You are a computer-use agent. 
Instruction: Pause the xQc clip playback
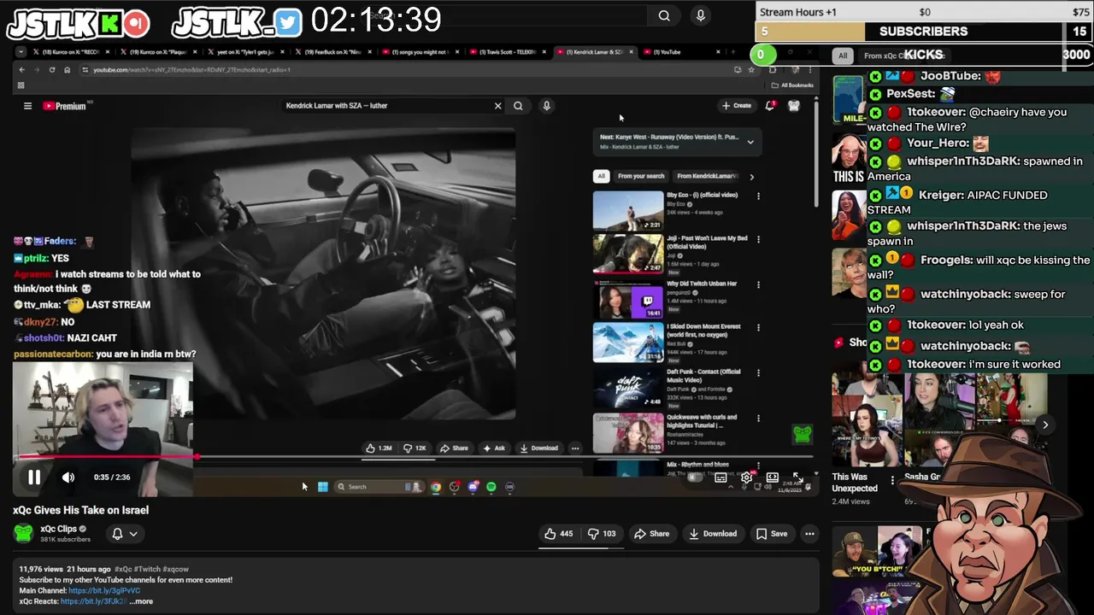[x=34, y=477]
